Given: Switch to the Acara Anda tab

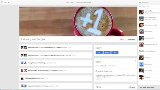Looking at the screenshot, I should pos(69,2).
